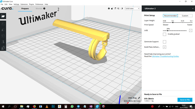Open Windows taskbar search
The image size is (195, 109).
(x=9, y=106)
